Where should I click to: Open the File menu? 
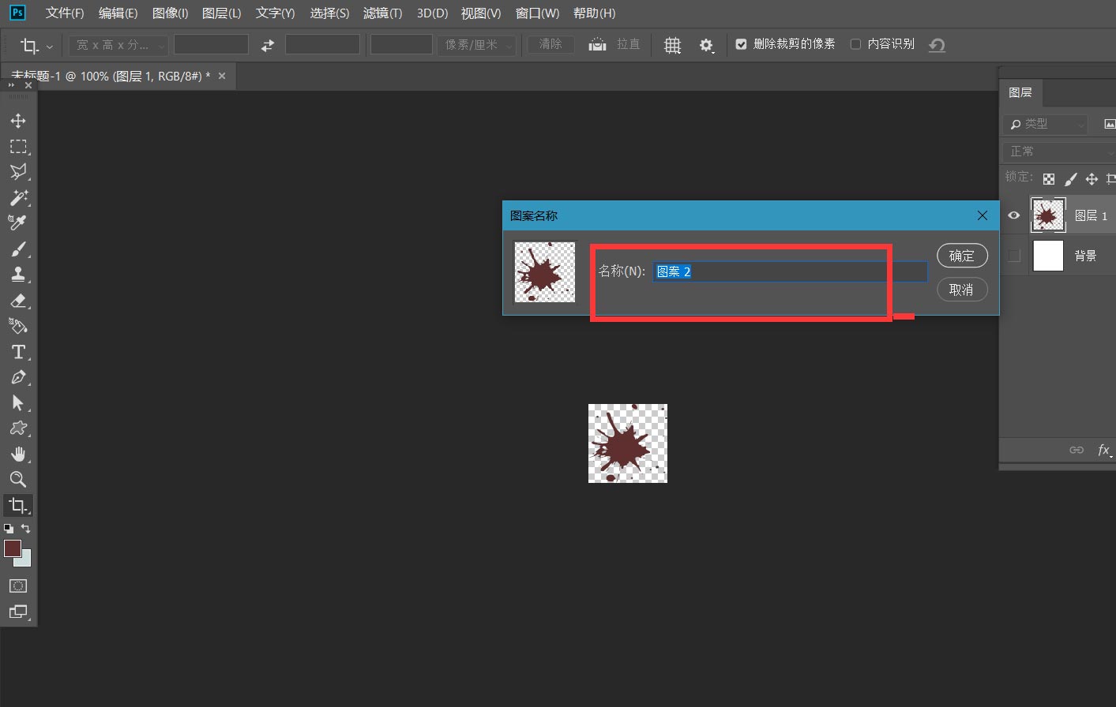click(65, 13)
